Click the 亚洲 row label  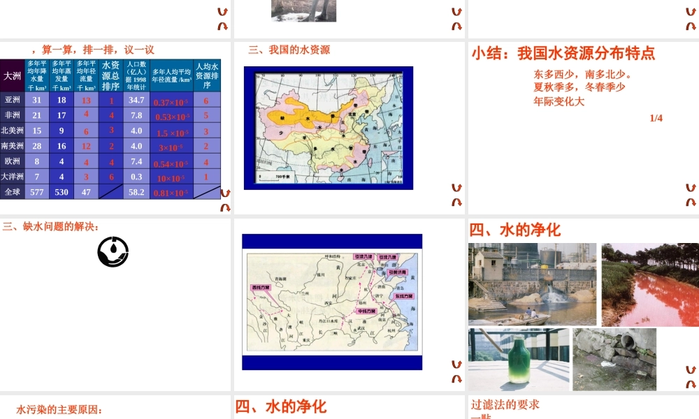click(x=12, y=100)
